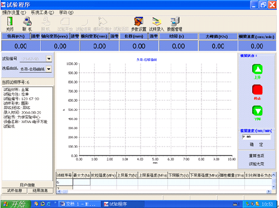The width and height of the screenshot is (279, 208).
Task: Click 清零 next to 位移(mm)
Action: 153,36
